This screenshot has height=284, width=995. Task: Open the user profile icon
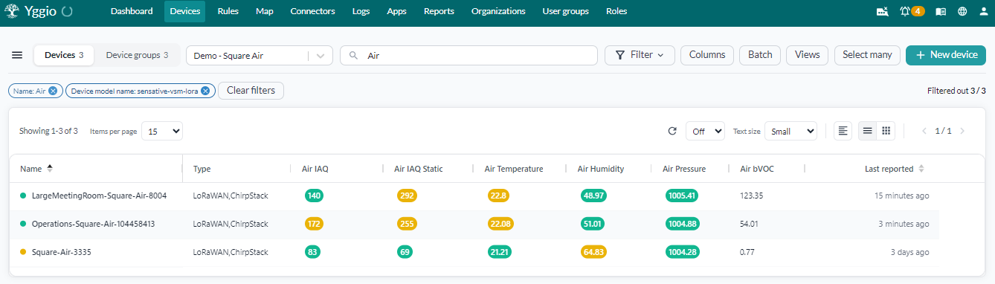pos(984,11)
